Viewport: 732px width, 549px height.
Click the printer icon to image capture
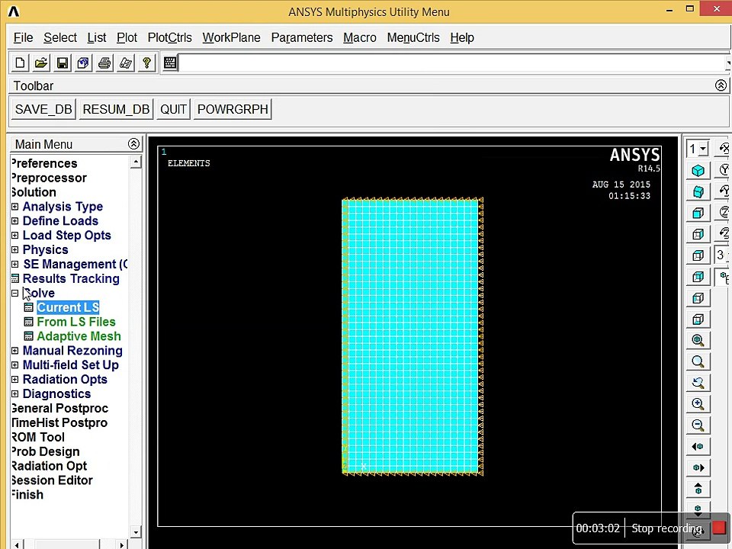[104, 63]
